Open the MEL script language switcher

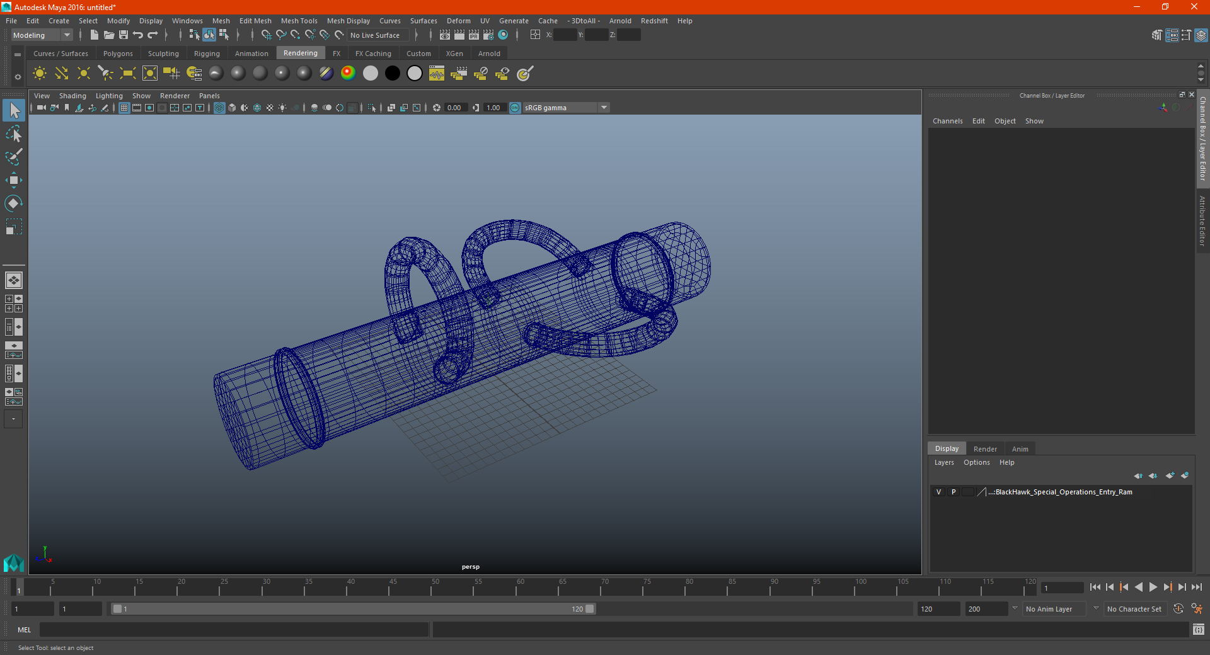click(24, 630)
